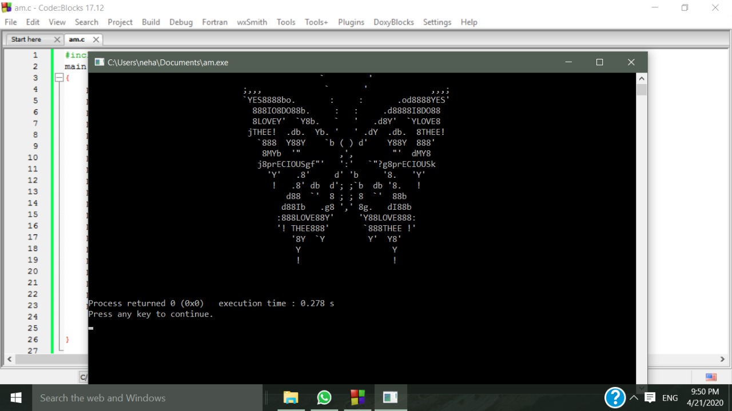The height and width of the screenshot is (411, 732).
Task: Open the Project menu
Action: (x=120, y=22)
